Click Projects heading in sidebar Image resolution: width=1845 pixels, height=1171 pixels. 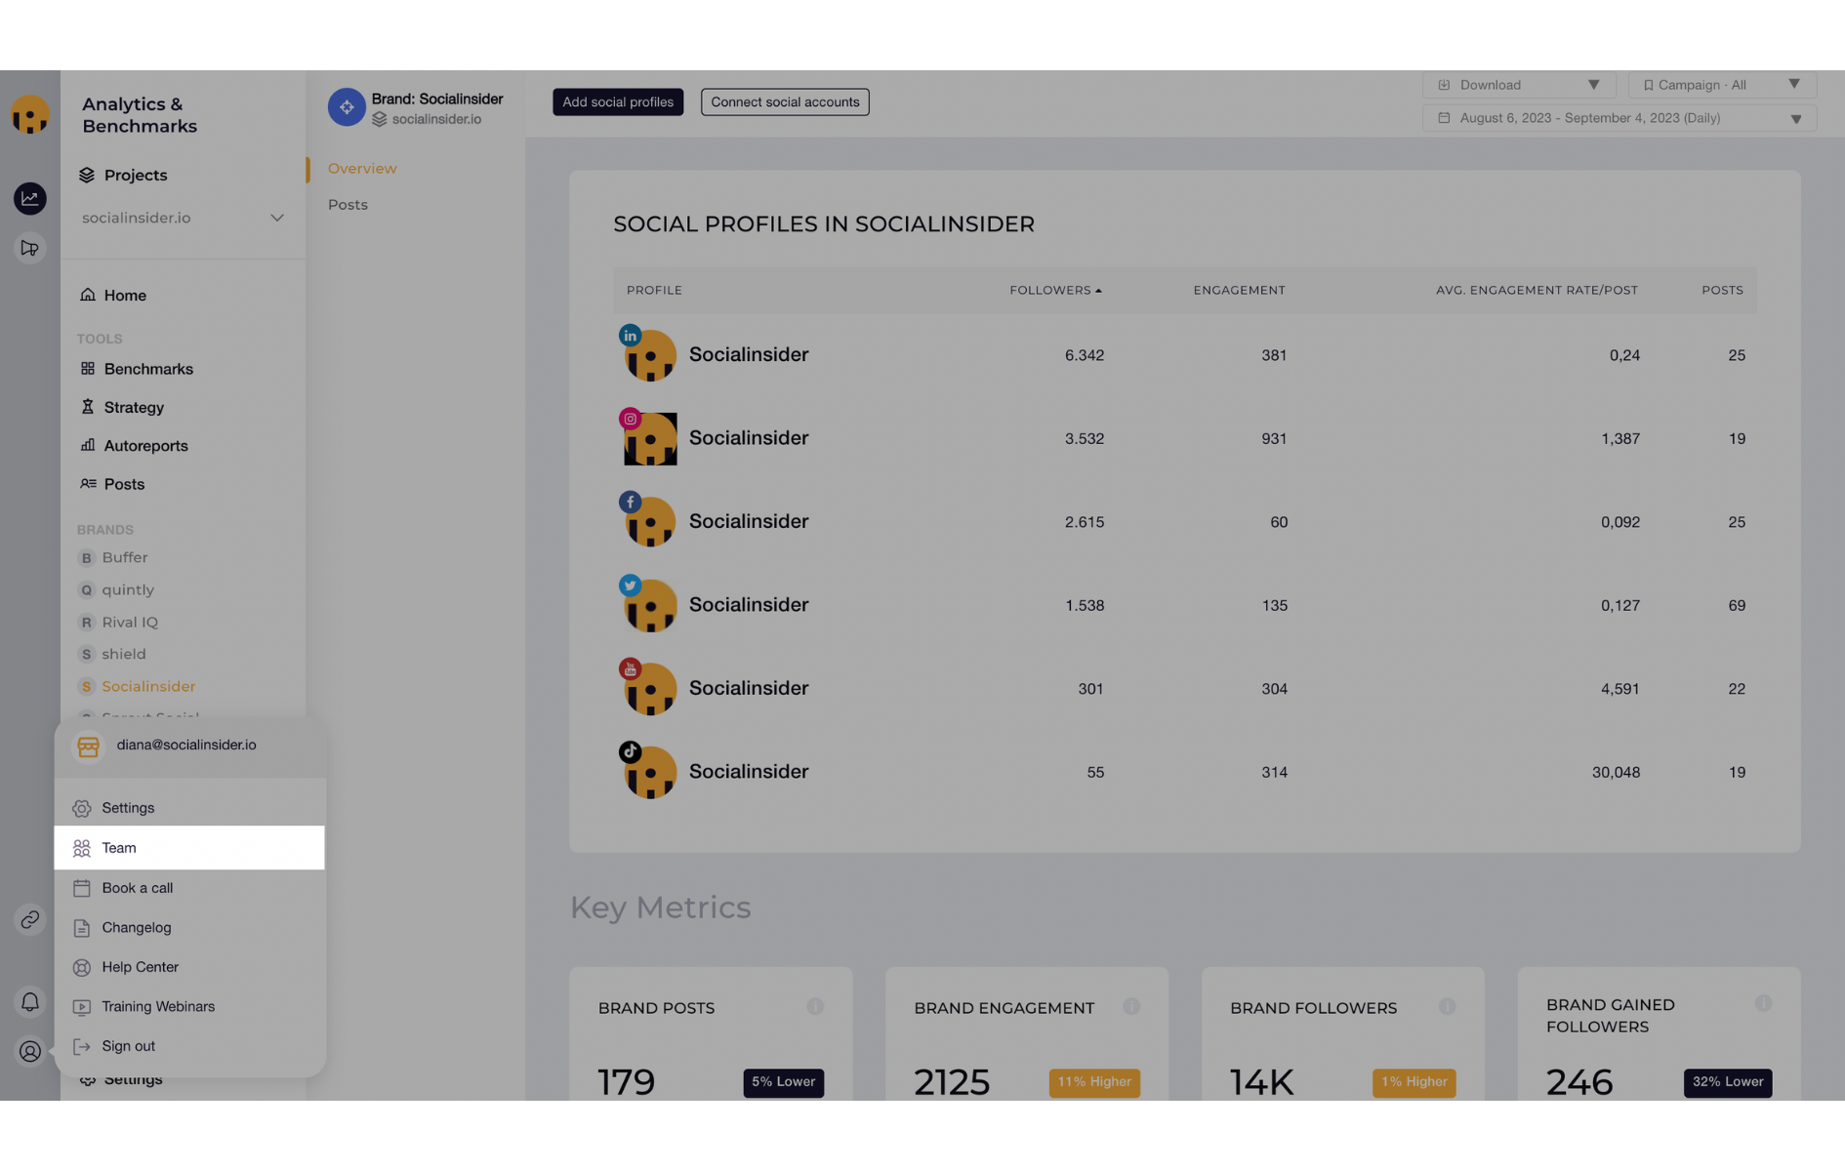point(136,175)
